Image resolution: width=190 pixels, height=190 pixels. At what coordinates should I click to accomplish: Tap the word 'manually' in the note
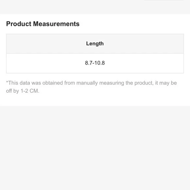pos(87,83)
